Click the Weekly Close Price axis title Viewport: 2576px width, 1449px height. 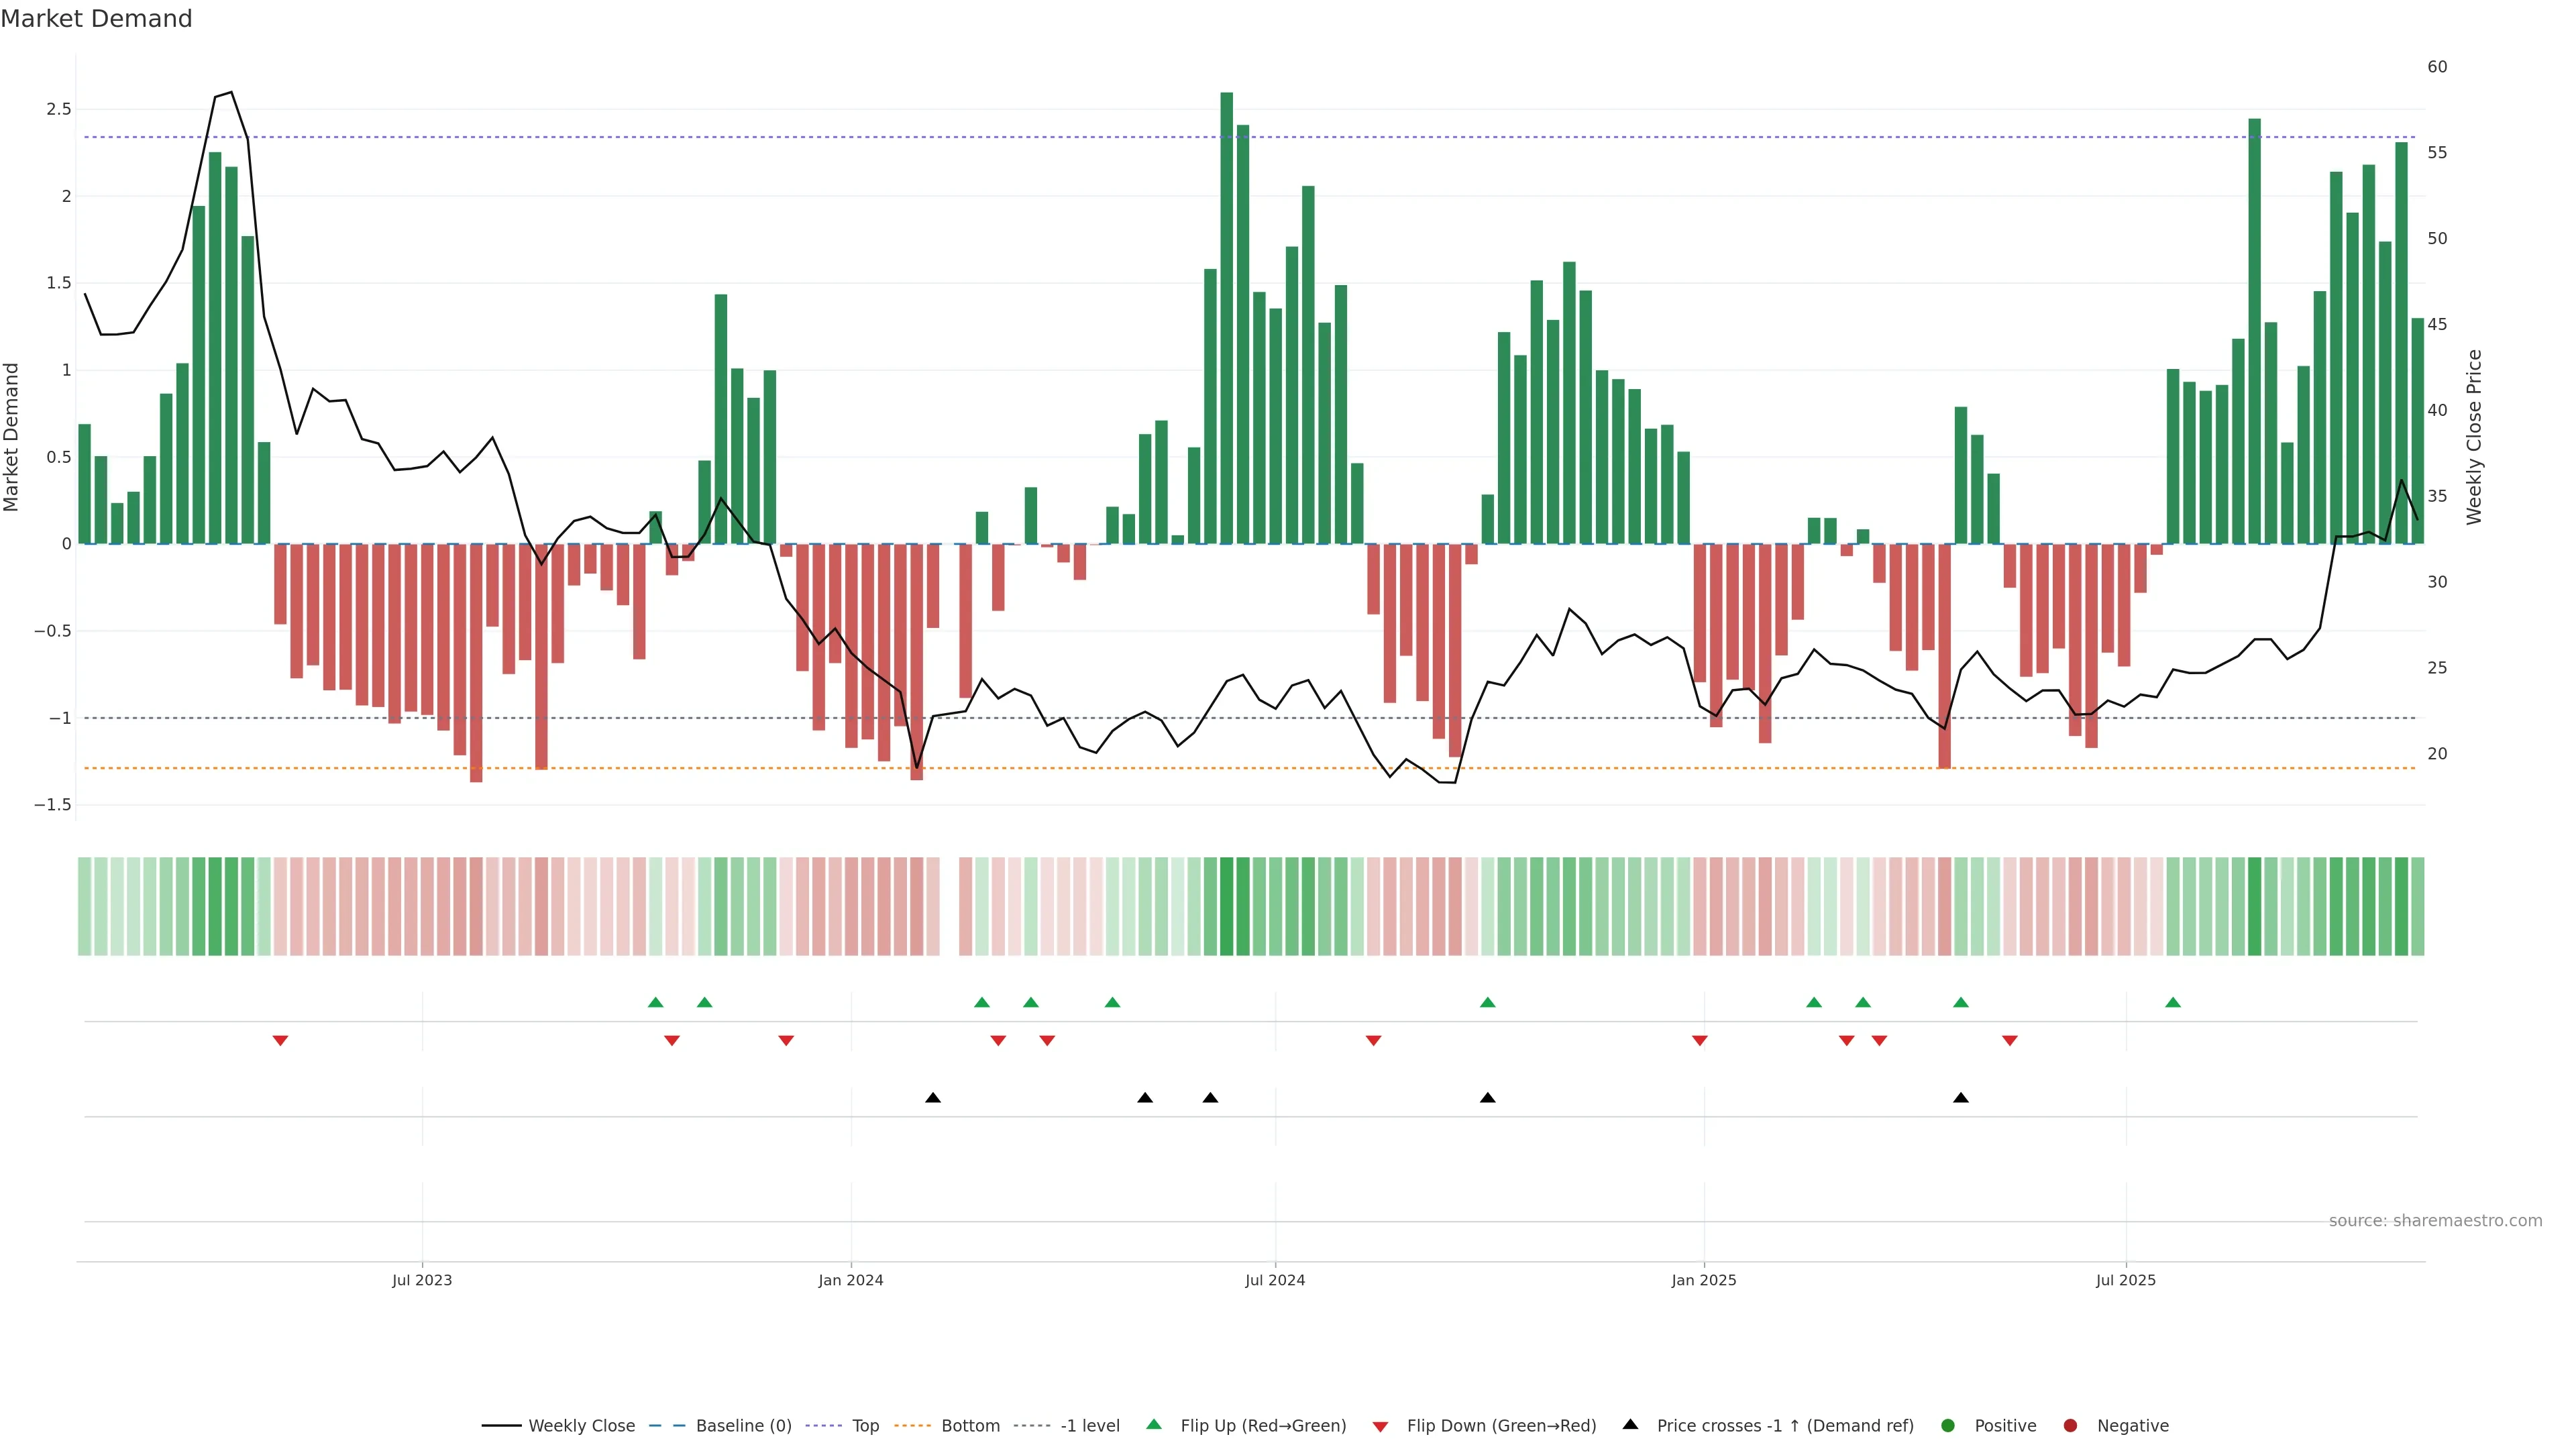coord(2474,437)
